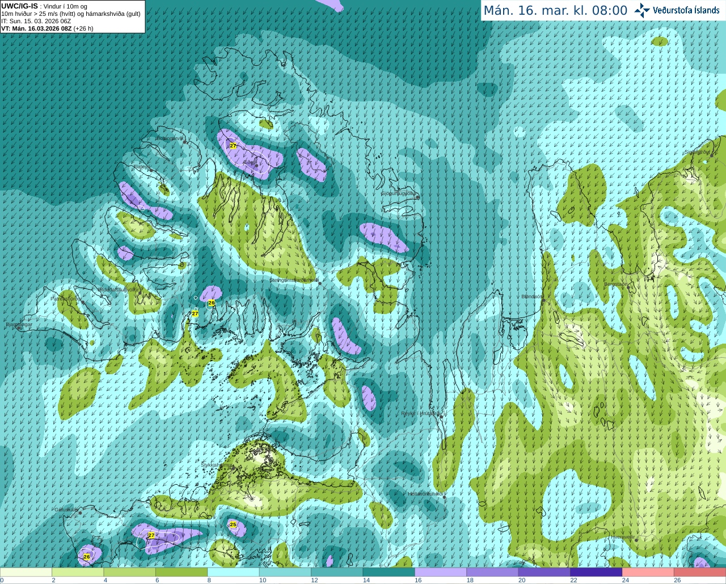Click the green 4–6 legend swatch
Screen dimensions: 726x584
coord(130,572)
